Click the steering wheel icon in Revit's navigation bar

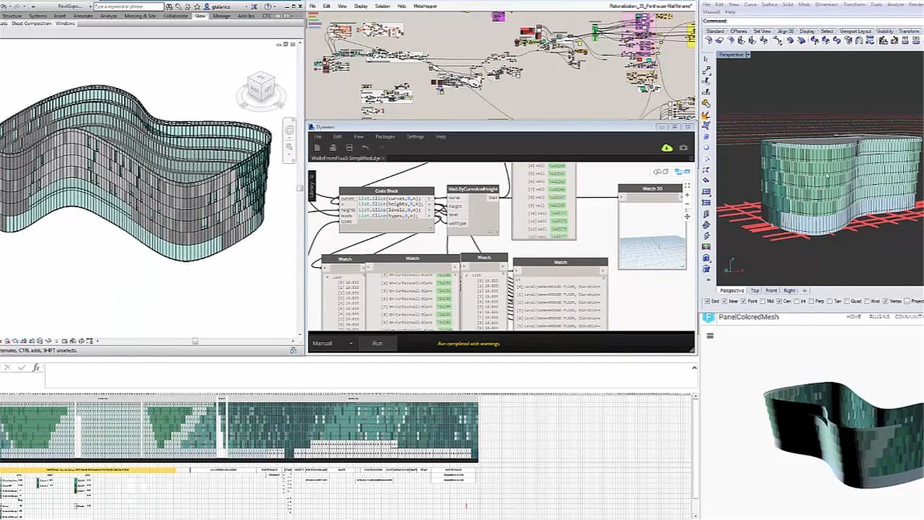(289, 128)
